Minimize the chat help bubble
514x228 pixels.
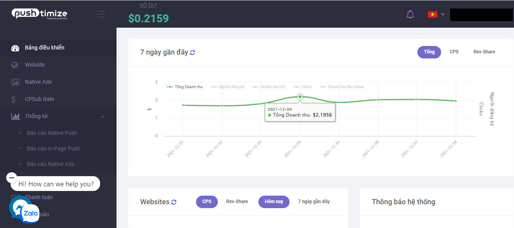[x=12, y=178]
